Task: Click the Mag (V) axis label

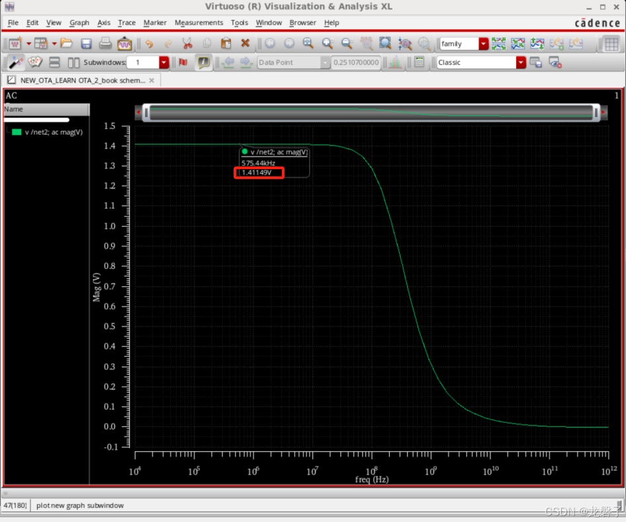Action: point(97,287)
